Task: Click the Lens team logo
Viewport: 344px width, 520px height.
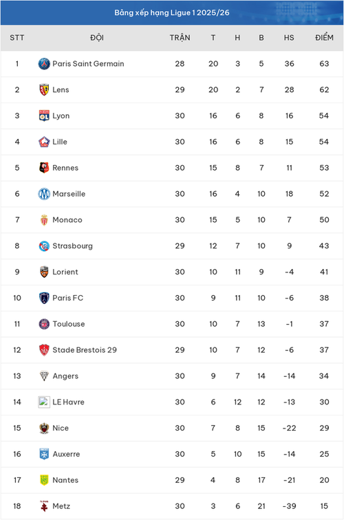Action: coord(44,89)
